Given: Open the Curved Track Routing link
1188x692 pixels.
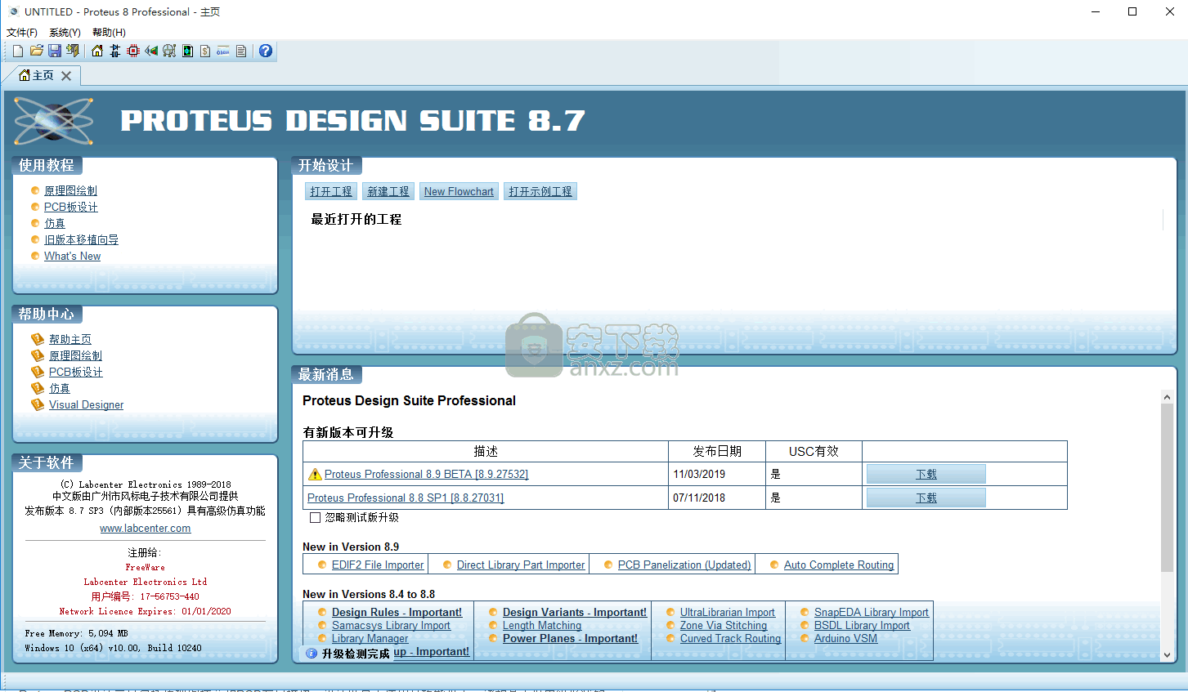Looking at the screenshot, I should coord(730,638).
